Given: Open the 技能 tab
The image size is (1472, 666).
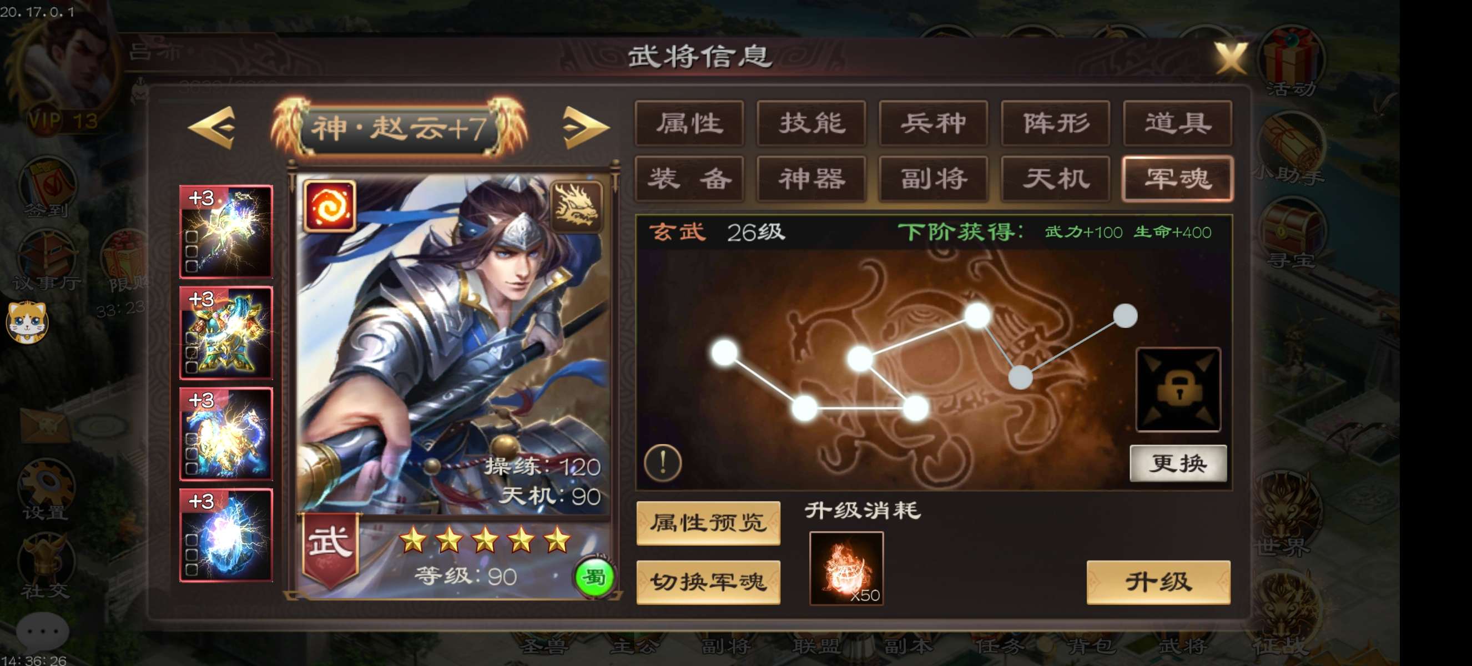Looking at the screenshot, I should coord(811,123).
